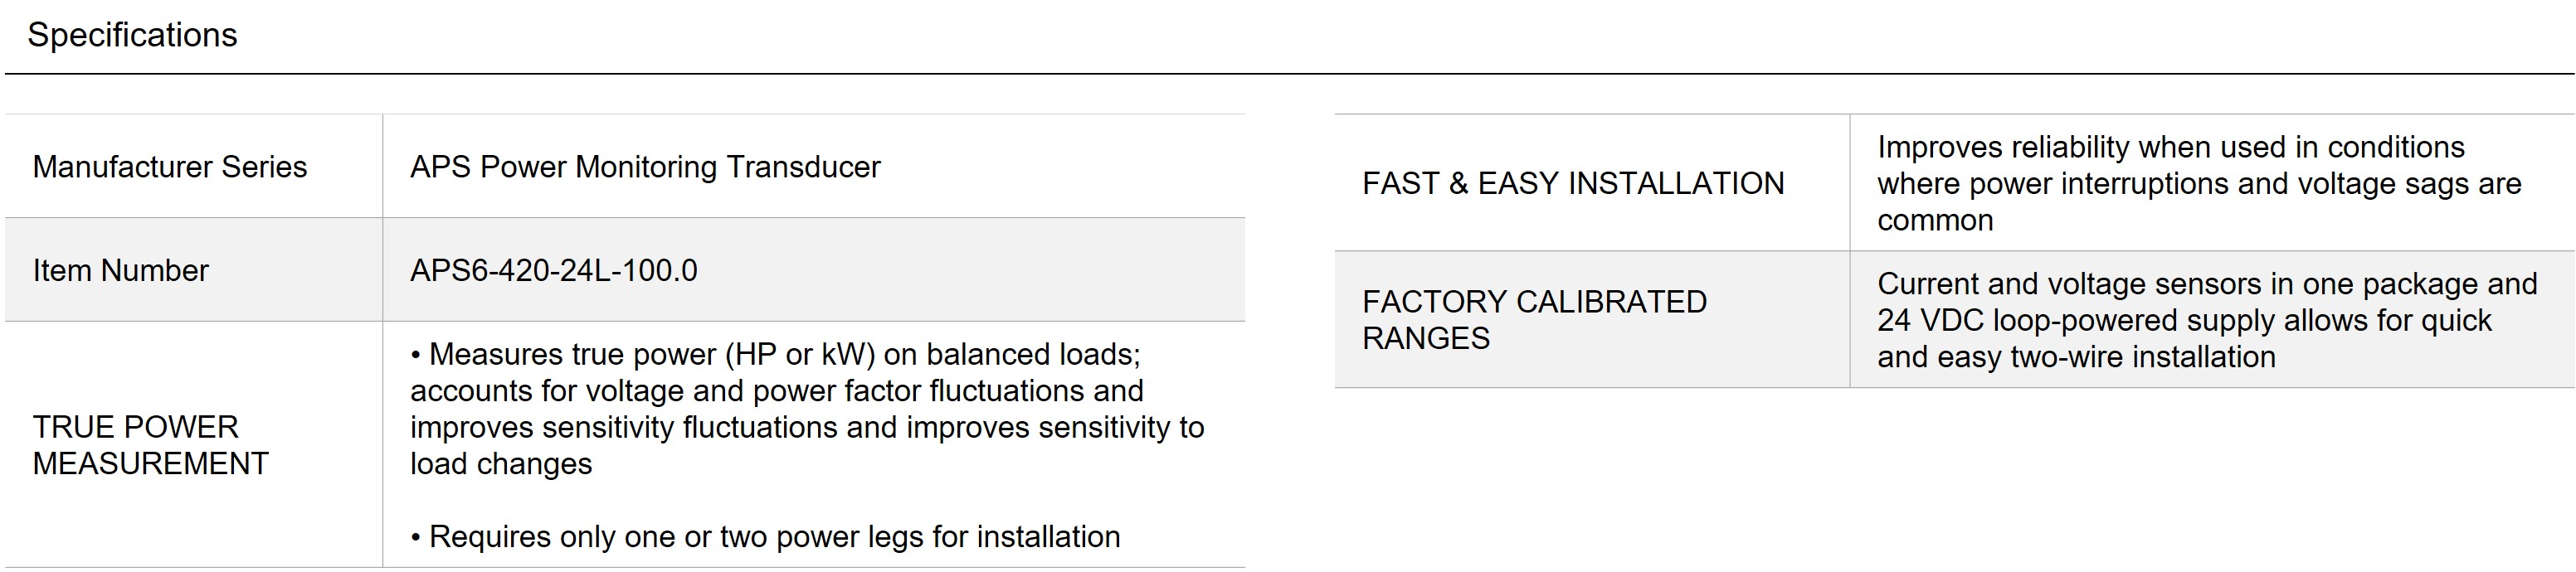Click the Specifications section heading
Viewport: 2576px width, 572px height.
pos(132,35)
